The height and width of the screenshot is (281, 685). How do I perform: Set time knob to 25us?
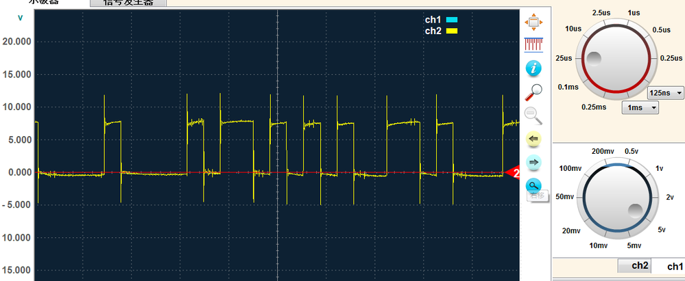[x=564, y=58]
